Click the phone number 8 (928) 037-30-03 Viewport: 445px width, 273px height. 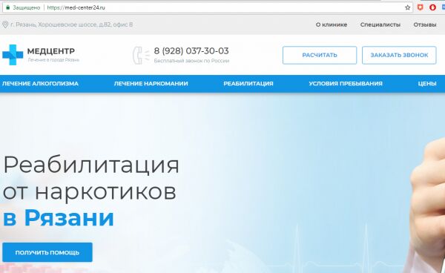[191, 51]
